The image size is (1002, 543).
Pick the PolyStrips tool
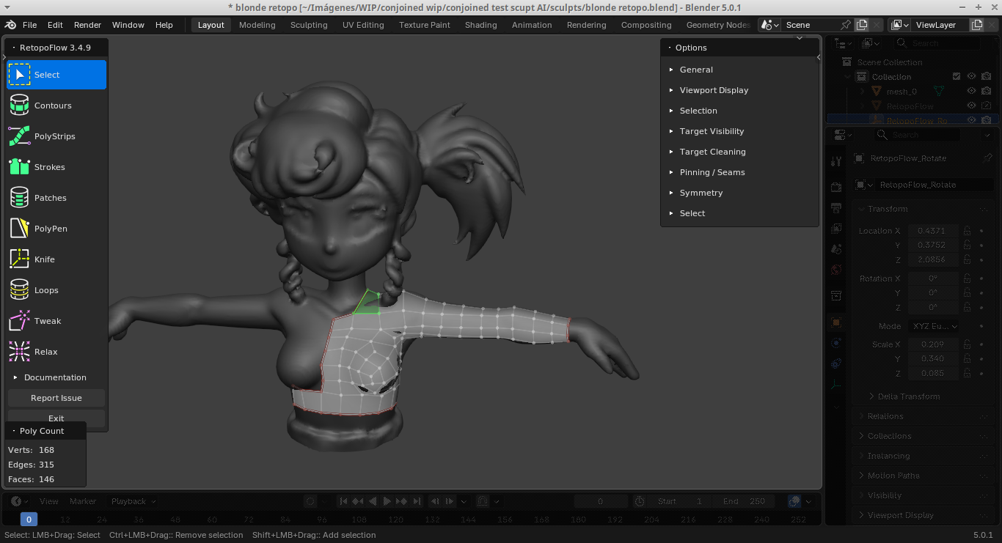tap(56, 136)
